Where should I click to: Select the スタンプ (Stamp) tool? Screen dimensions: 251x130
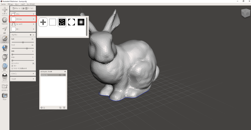(4, 48)
